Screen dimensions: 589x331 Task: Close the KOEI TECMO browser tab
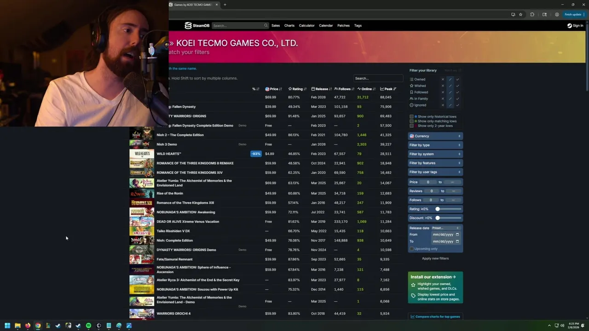click(217, 5)
